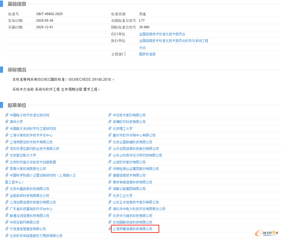This screenshot has height=239, width=281.
Task: Click link icon beside 中国科学院微小卫星创新研究院
Action: (x=7, y=175)
